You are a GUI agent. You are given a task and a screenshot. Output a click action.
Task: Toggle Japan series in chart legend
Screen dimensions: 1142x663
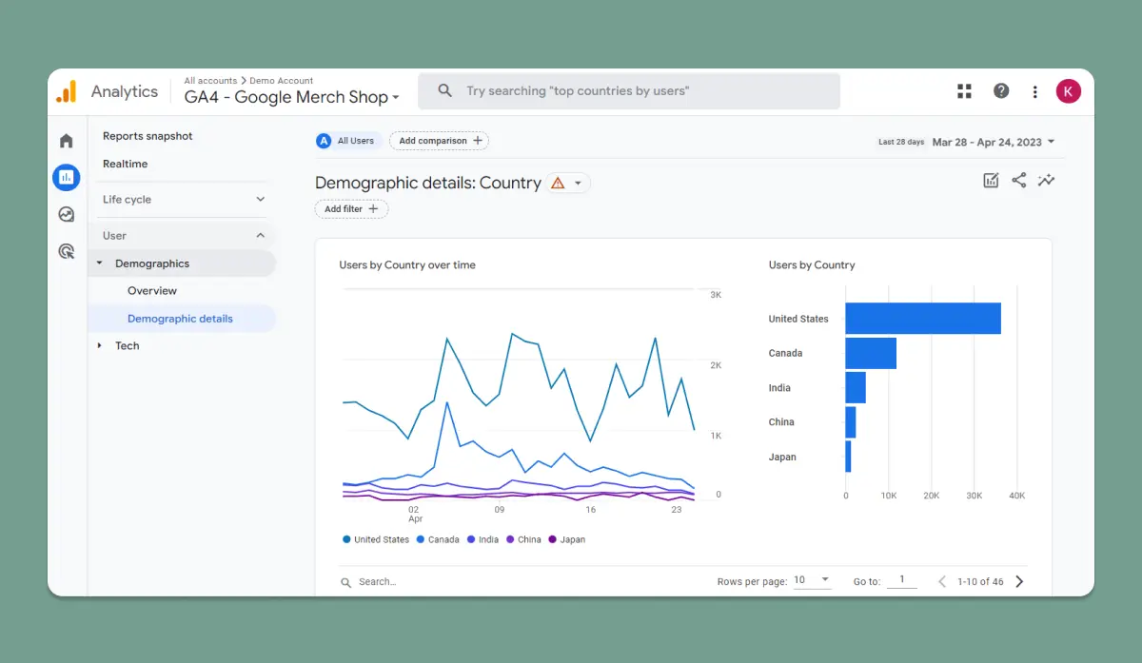coord(567,539)
